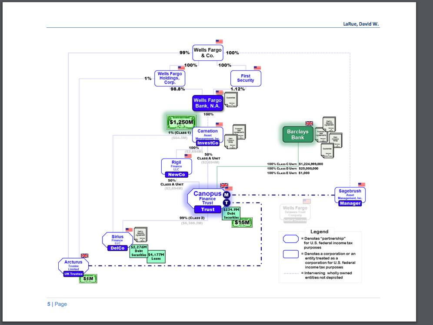This screenshot has height=325, width=433.
Task: Click the '100% Class E Unit: $1,000' line
Action: tap(288, 173)
